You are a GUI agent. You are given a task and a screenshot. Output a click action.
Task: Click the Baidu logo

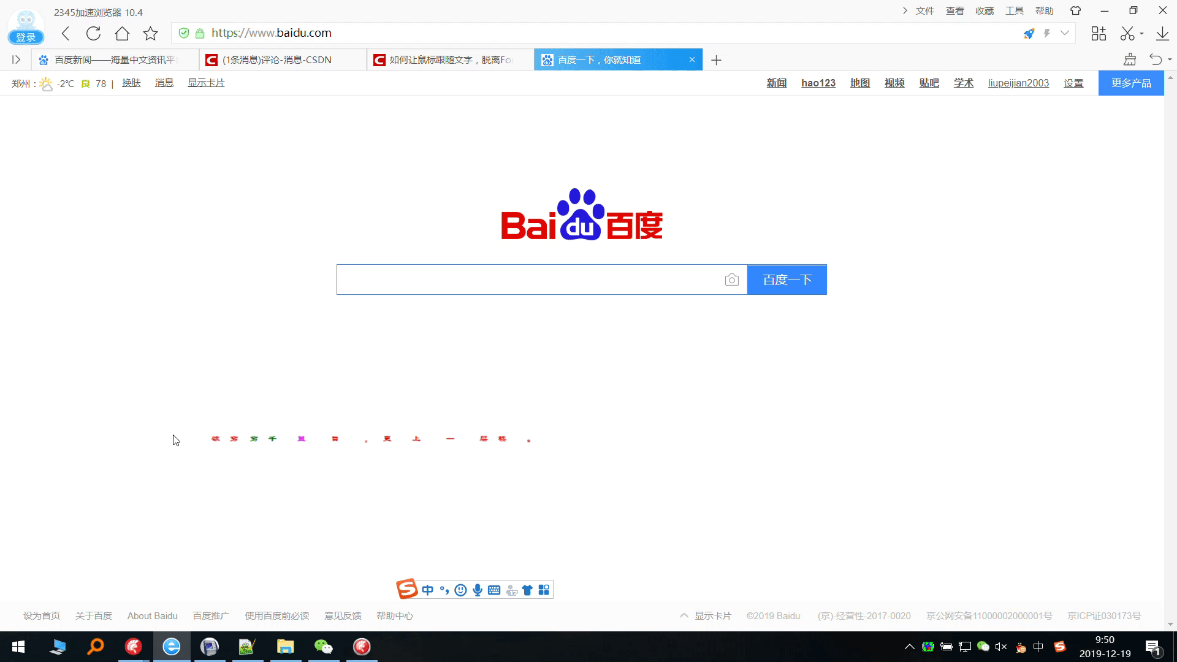click(x=582, y=214)
